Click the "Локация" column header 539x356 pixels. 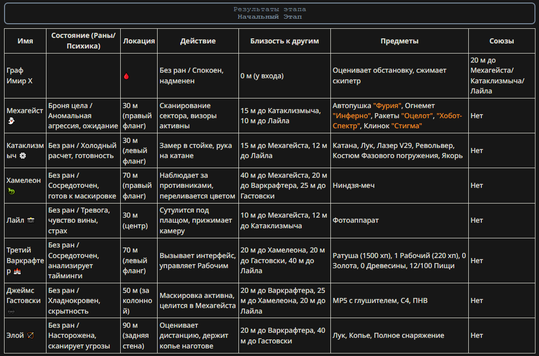pos(138,41)
